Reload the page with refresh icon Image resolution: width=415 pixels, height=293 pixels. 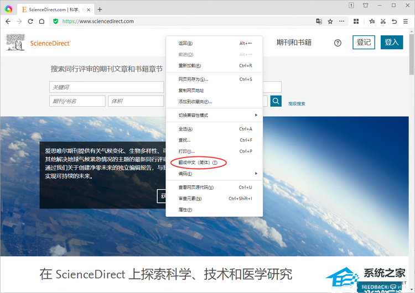[30, 22]
